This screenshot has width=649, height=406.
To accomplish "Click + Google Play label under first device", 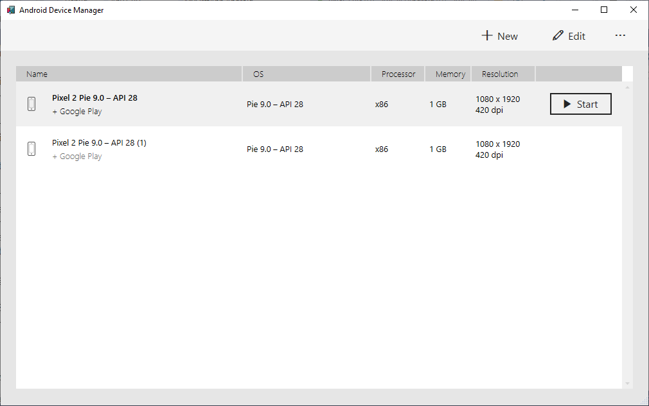I will click(x=77, y=112).
